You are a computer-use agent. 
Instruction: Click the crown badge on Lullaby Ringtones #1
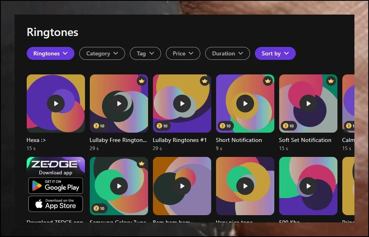[205, 81]
